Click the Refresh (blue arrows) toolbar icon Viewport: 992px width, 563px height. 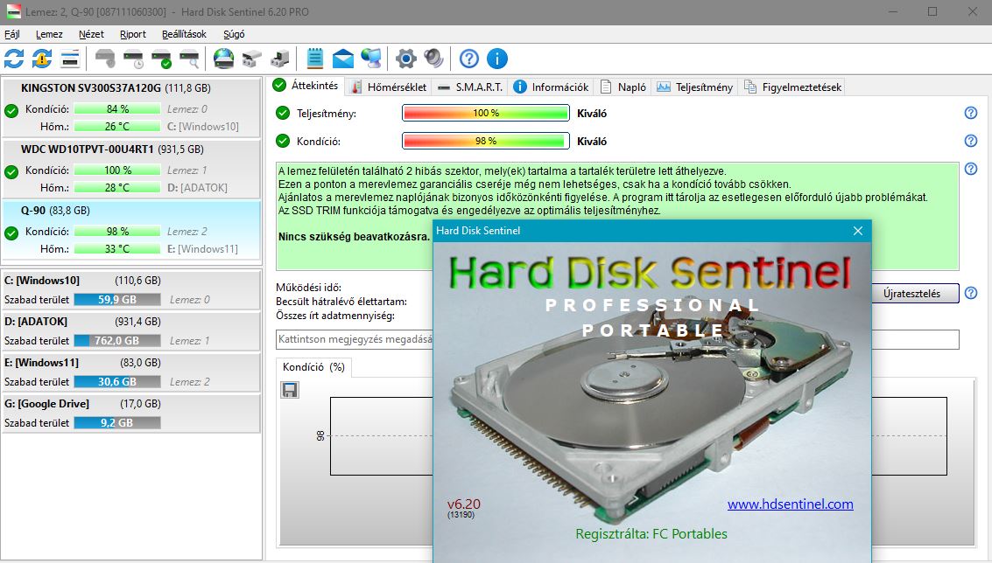(x=14, y=59)
